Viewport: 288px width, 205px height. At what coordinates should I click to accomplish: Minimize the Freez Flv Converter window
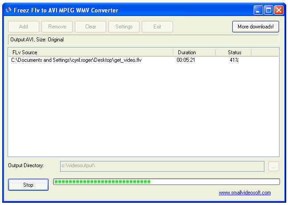click(258, 10)
